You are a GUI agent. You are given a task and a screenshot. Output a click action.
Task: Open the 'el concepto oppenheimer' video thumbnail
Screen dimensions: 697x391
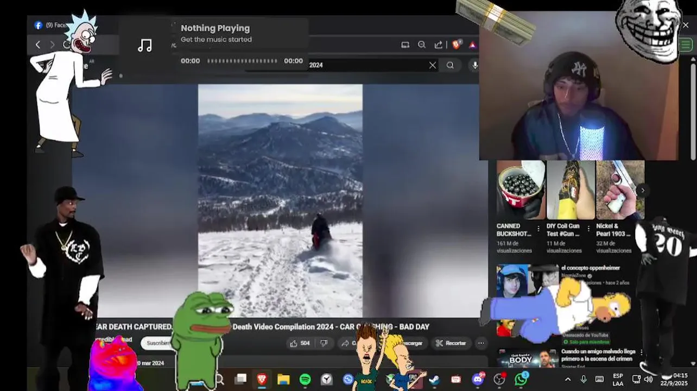pyautogui.click(x=527, y=281)
